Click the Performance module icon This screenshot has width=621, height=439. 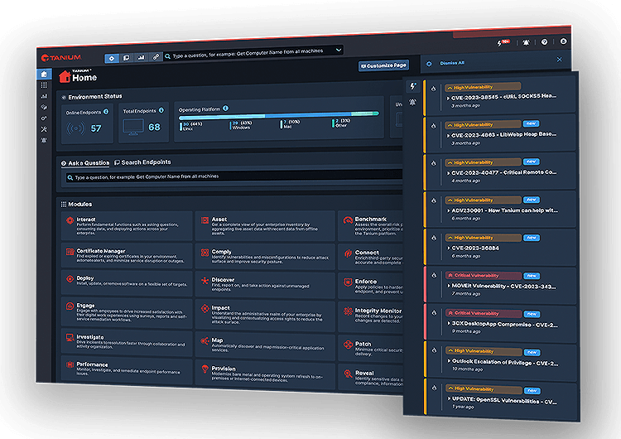[x=70, y=364]
